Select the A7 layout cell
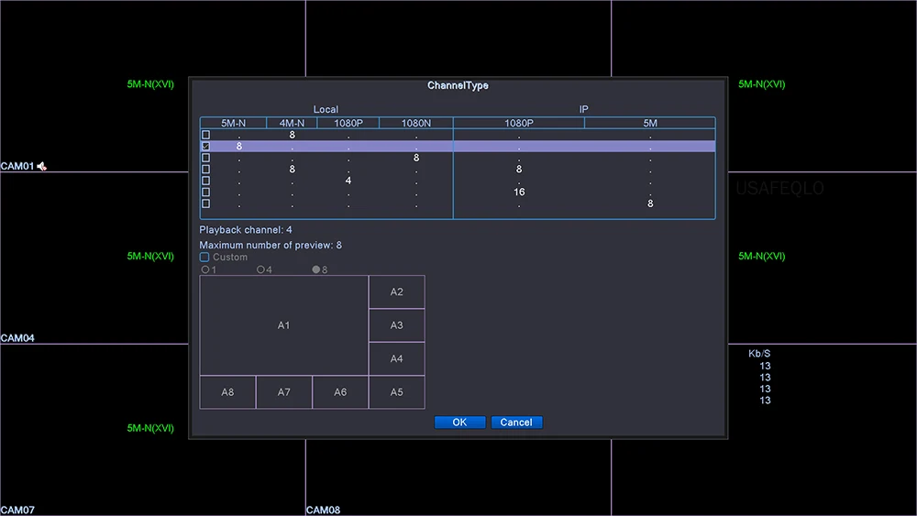 tap(283, 392)
